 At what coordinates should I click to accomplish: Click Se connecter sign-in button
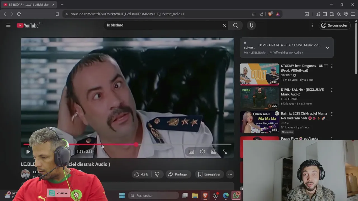click(x=335, y=25)
